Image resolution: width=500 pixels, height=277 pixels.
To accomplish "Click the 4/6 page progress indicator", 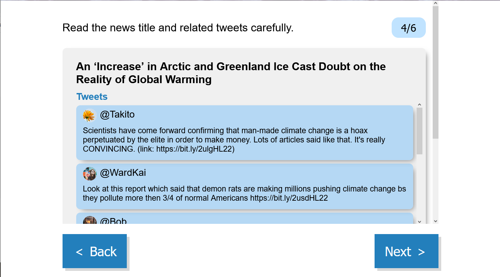I will tap(408, 28).
